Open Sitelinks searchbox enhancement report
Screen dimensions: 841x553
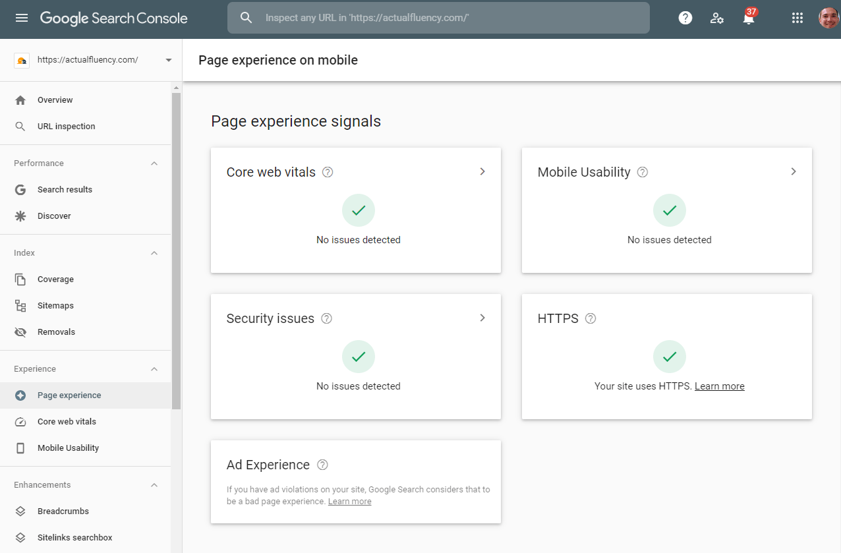click(x=86, y=538)
